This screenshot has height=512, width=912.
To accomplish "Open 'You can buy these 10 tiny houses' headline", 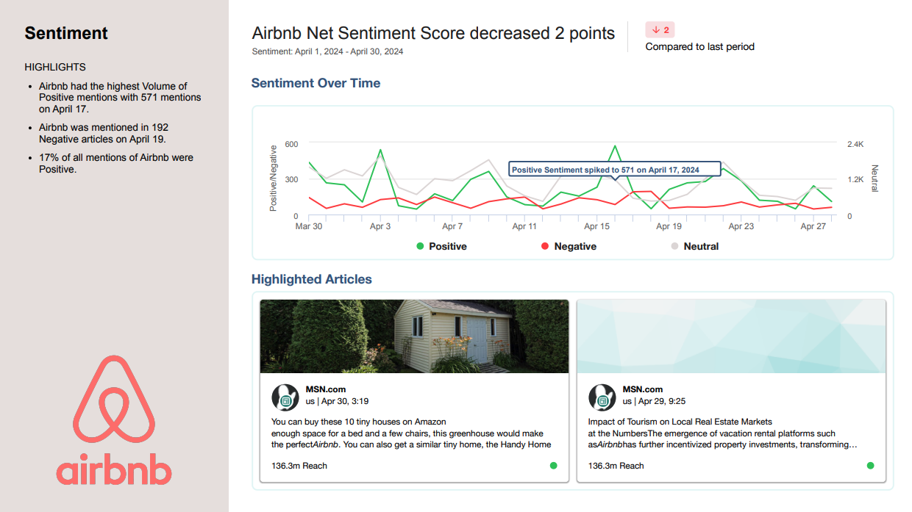I will click(x=359, y=422).
